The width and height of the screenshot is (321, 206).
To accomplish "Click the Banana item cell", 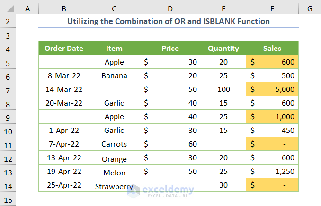I will [x=114, y=75].
